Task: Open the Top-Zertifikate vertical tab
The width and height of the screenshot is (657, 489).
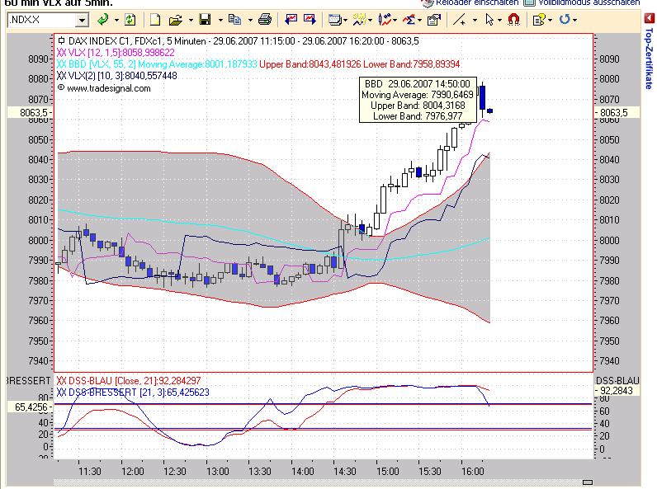Action: tap(649, 59)
